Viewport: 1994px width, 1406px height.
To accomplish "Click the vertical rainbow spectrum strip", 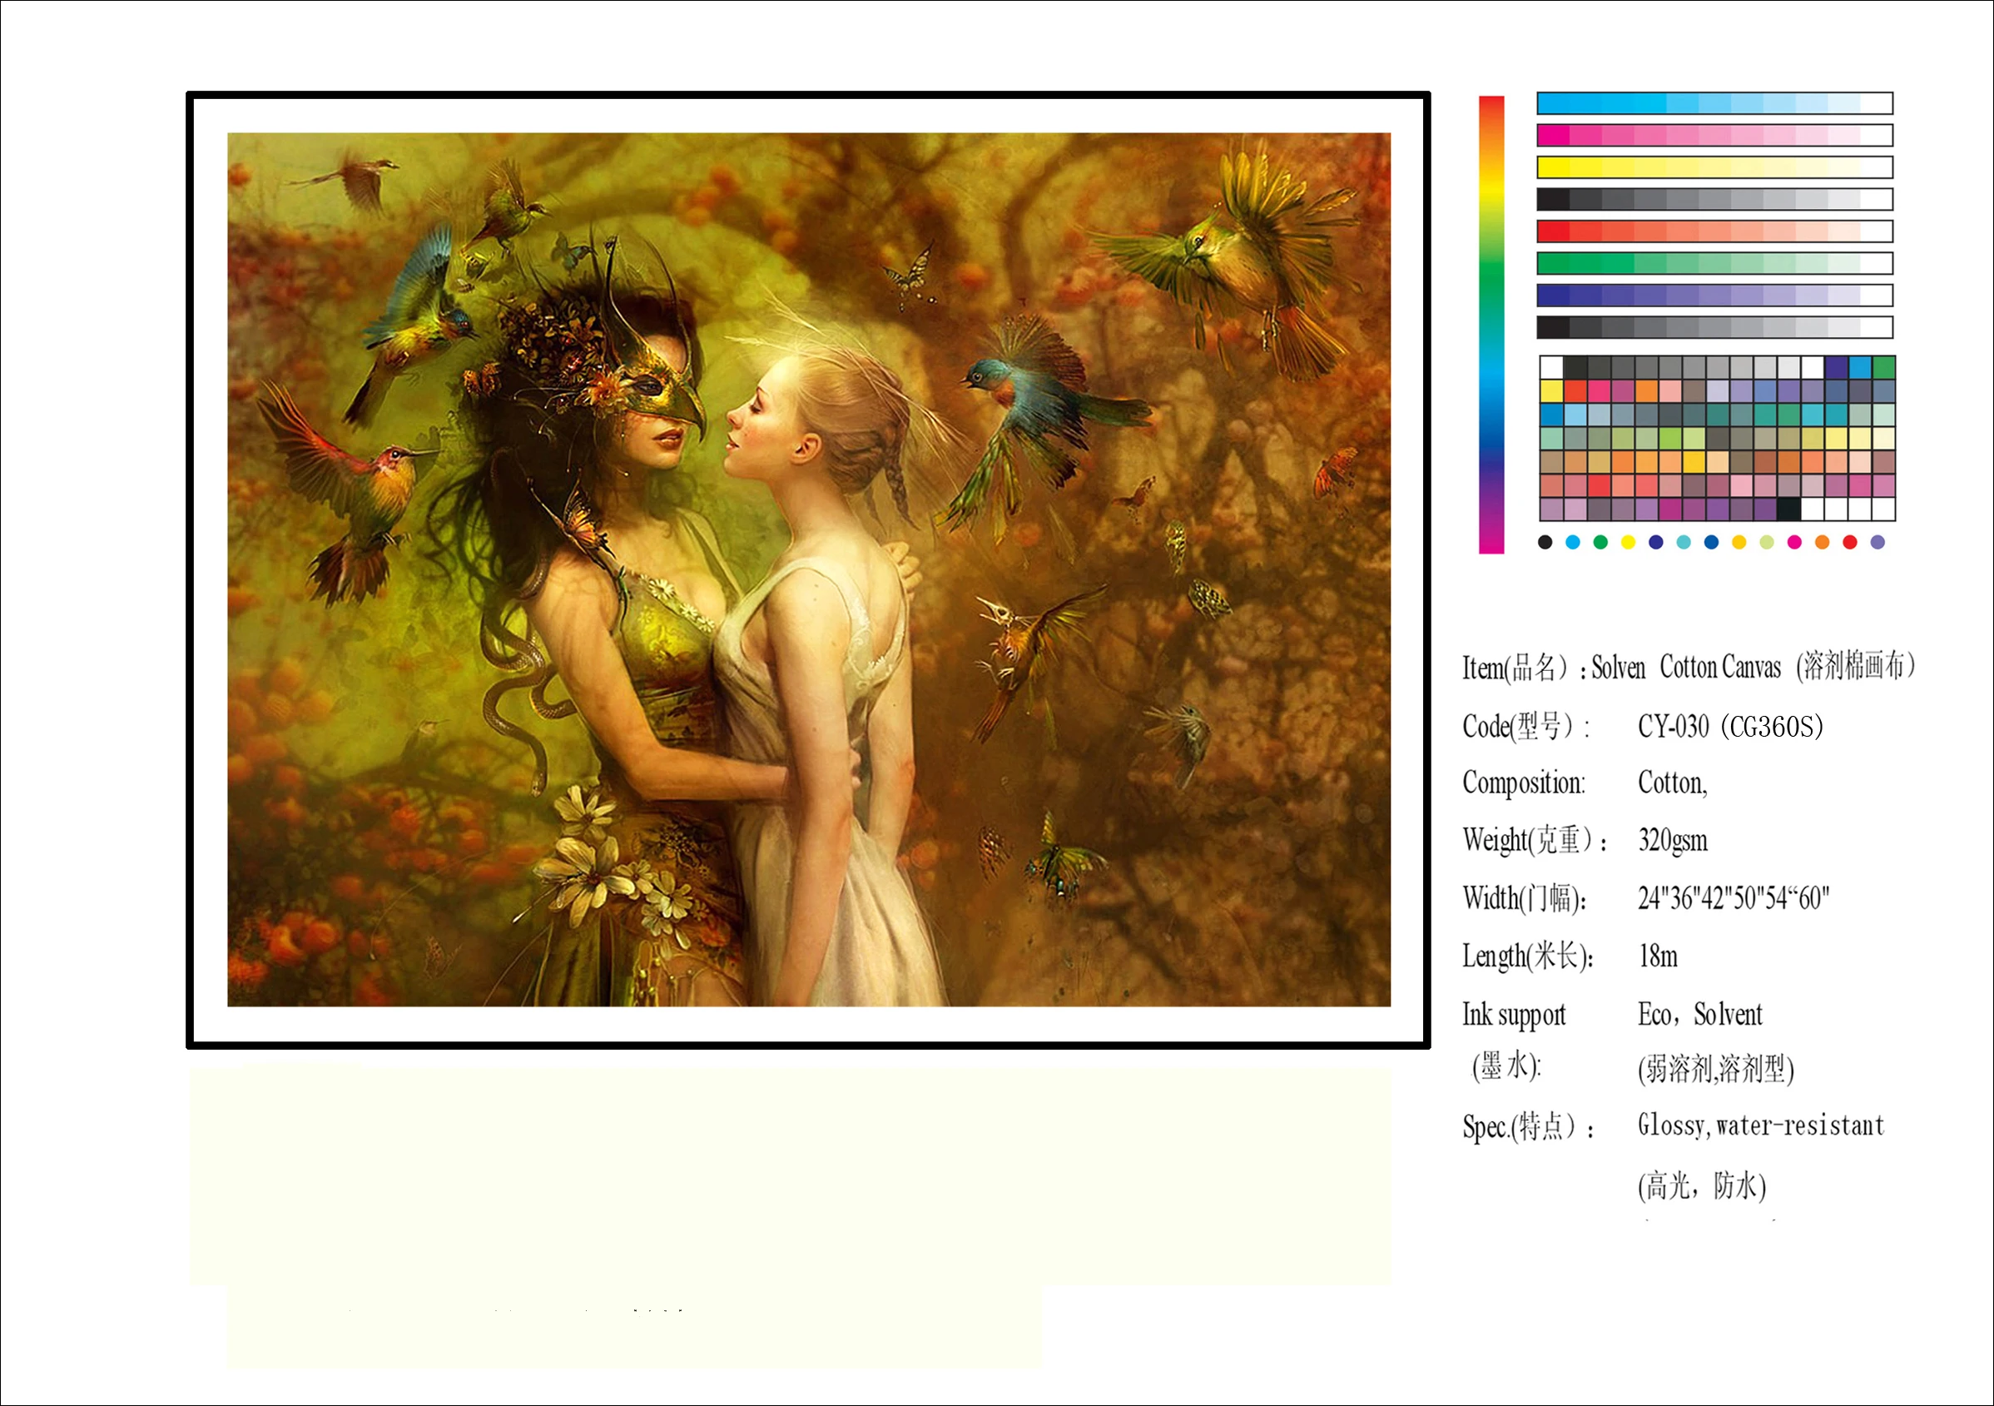I will [x=1491, y=323].
